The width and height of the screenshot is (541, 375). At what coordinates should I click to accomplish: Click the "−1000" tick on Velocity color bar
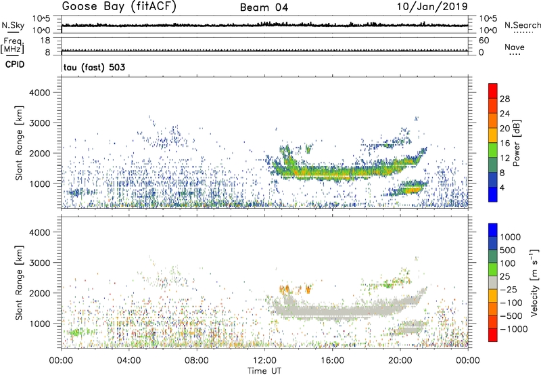coord(513,329)
